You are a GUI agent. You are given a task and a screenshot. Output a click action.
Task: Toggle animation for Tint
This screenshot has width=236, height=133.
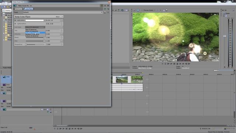pyautogui.click(x=62, y=31)
